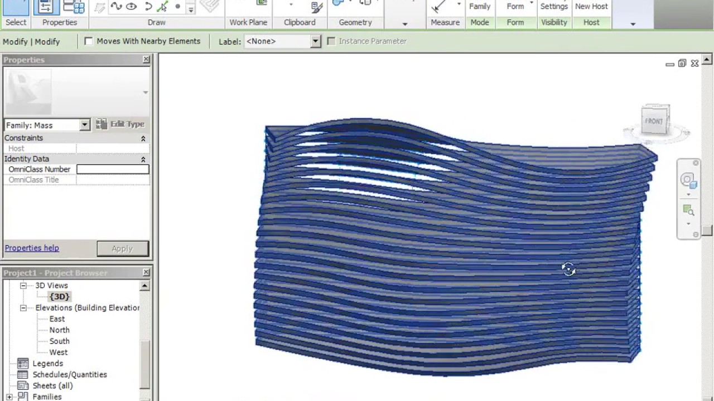Select the Spline draw tool

coord(116,7)
